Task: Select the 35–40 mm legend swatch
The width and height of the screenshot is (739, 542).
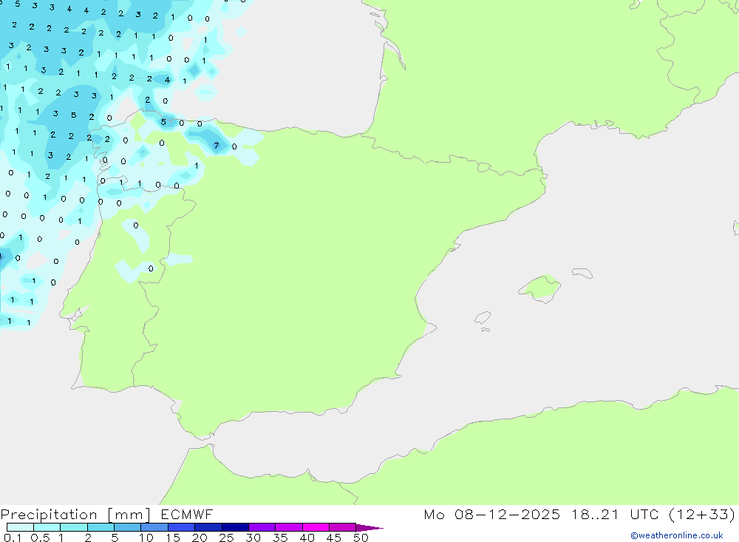Action: [288, 527]
